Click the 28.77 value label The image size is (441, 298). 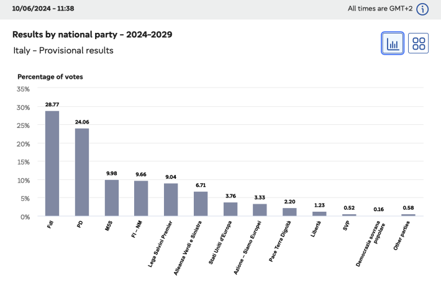pos(52,105)
